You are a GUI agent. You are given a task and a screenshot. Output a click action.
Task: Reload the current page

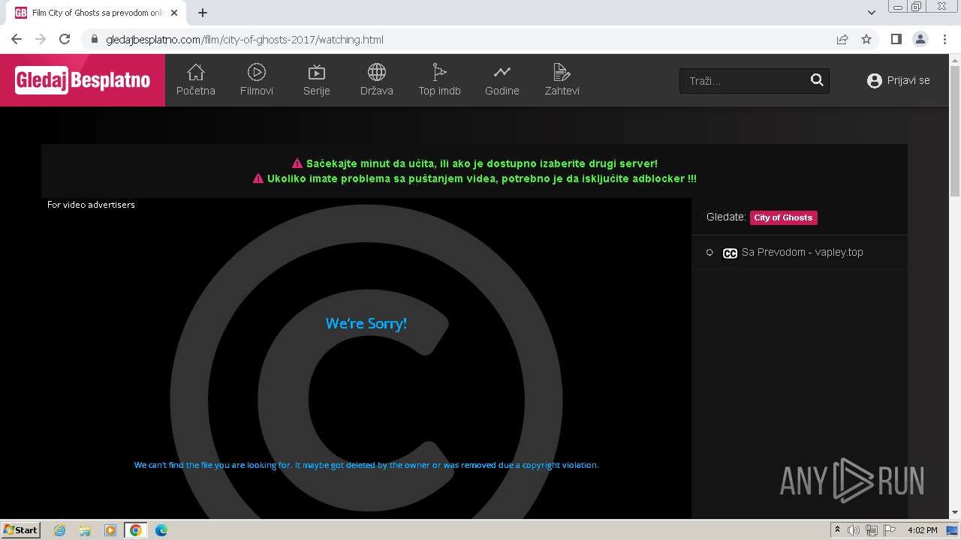65,40
